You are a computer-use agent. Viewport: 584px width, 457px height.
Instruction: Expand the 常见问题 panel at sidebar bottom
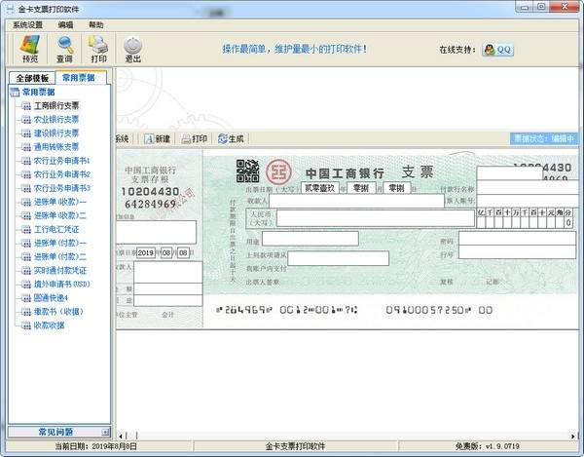pyautogui.click(x=56, y=431)
